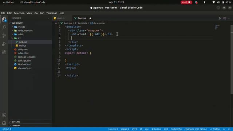The width and height of the screenshot is (233, 131).
Task: Open App.vue in the file tree
Action: 23,42
